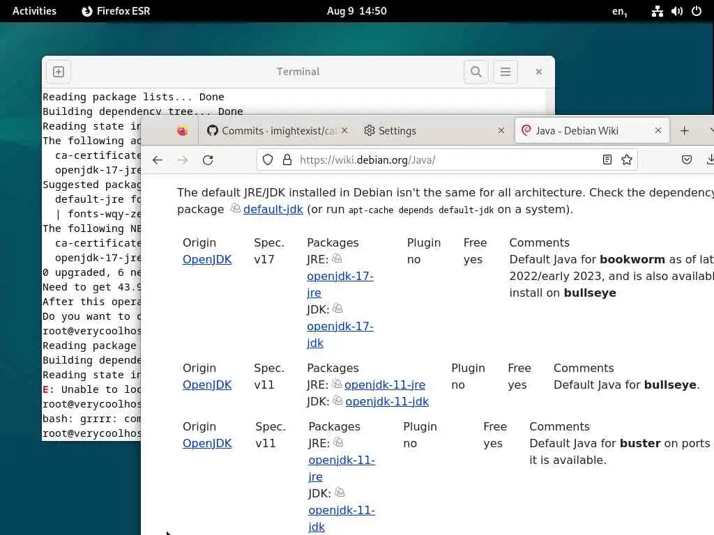The image size is (714, 535).
Task: Click the 'bash: grrrr:' terminal line
Action: pyautogui.click(x=91, y=419)
